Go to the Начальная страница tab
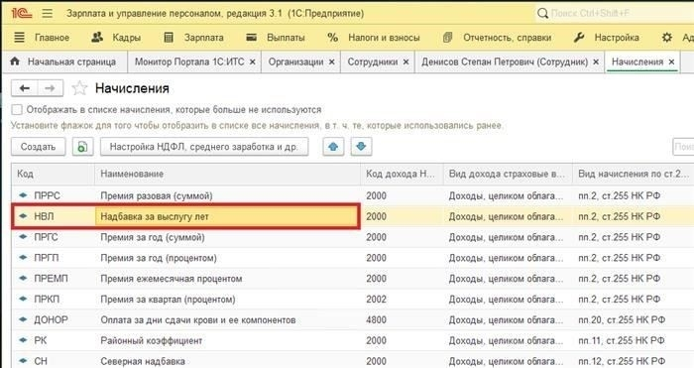Screen dimensions: 694x368 [63, 62]
